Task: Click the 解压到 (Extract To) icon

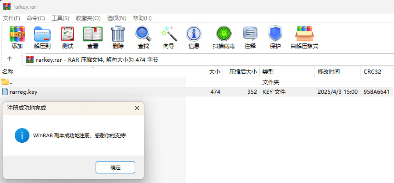Action: 42,34
